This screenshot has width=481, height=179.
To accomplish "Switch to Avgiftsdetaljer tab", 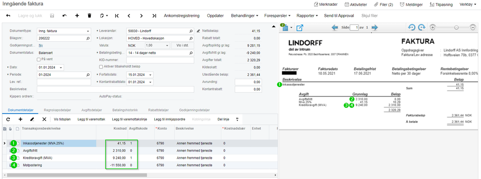I will [x=92, y=110].
